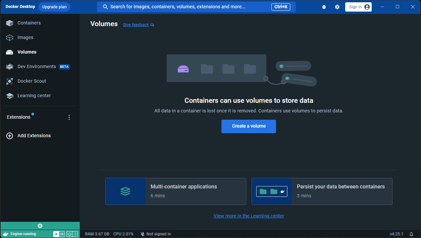Click the Images sidebar icon
This screenshot has height=238, width=421.
[10, 38]
